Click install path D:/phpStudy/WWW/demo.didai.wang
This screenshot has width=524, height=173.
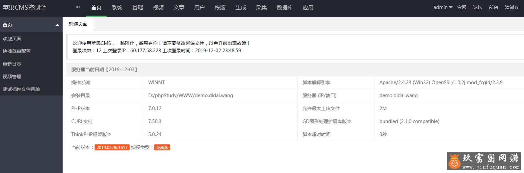[x=191, y=95]
